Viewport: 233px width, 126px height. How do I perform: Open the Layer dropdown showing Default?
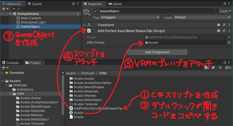click(x=202, y=17)
